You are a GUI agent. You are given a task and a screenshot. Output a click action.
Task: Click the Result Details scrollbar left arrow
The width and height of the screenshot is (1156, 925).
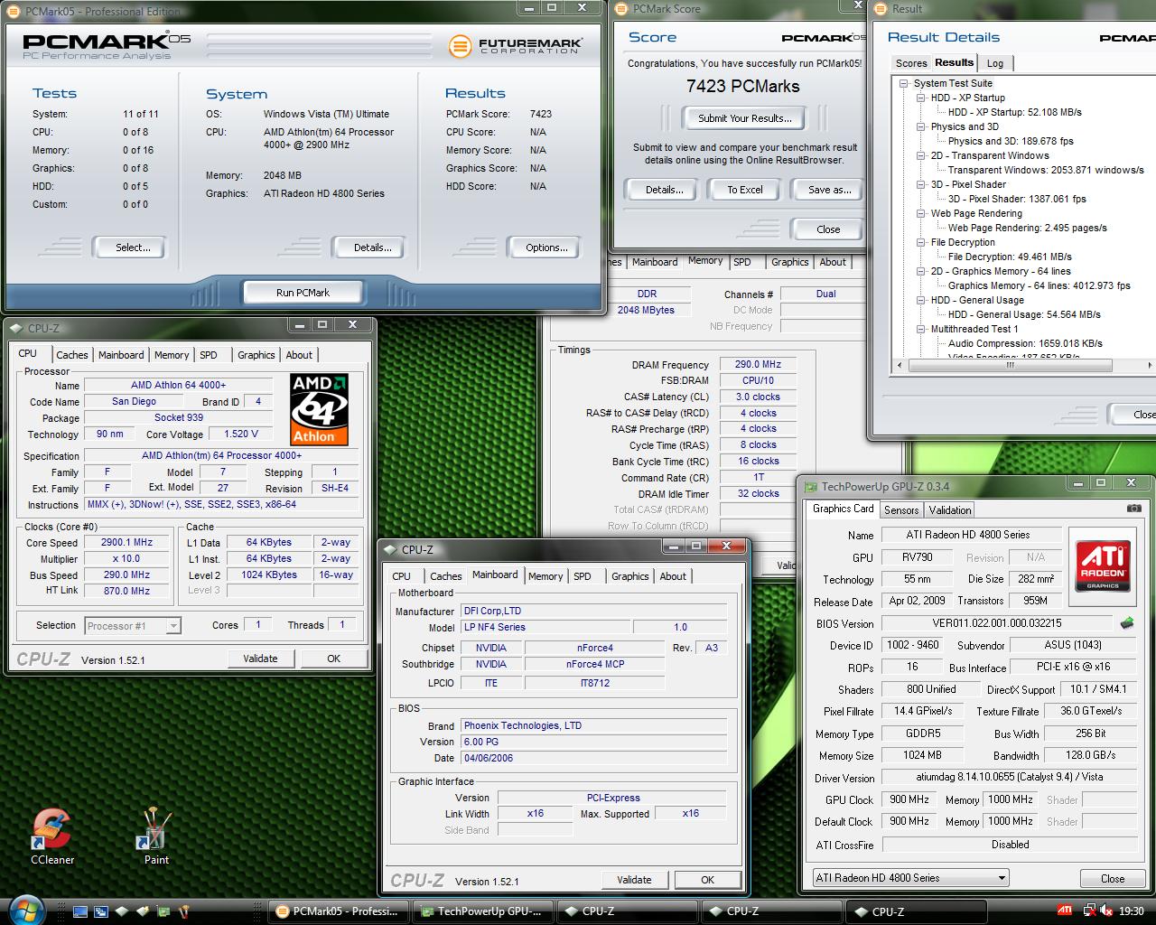pyautogui.click(x=898, y=365)
